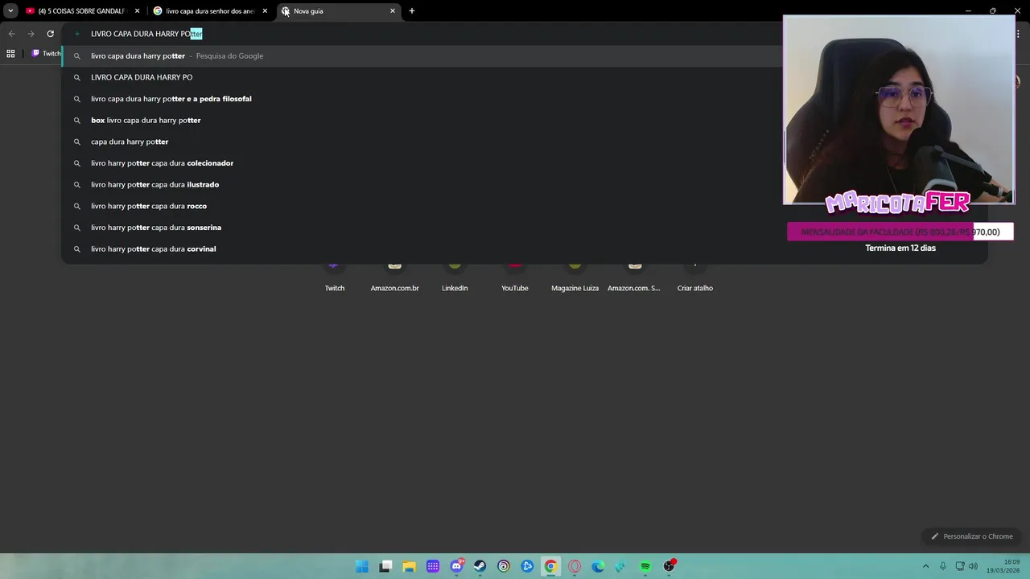Close the '5 COISAS SOBRE GANDALF' tab
This screenshot has height=579, width=1030.
(x=137, y=11)
